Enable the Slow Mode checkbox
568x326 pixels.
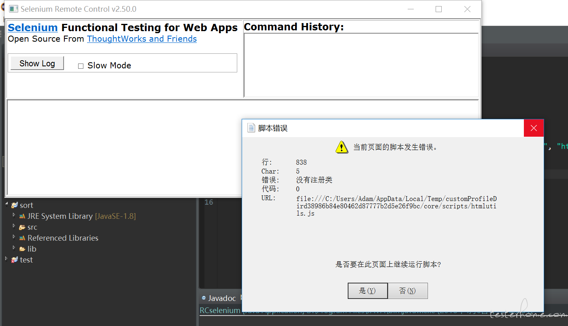click(81, 66)
